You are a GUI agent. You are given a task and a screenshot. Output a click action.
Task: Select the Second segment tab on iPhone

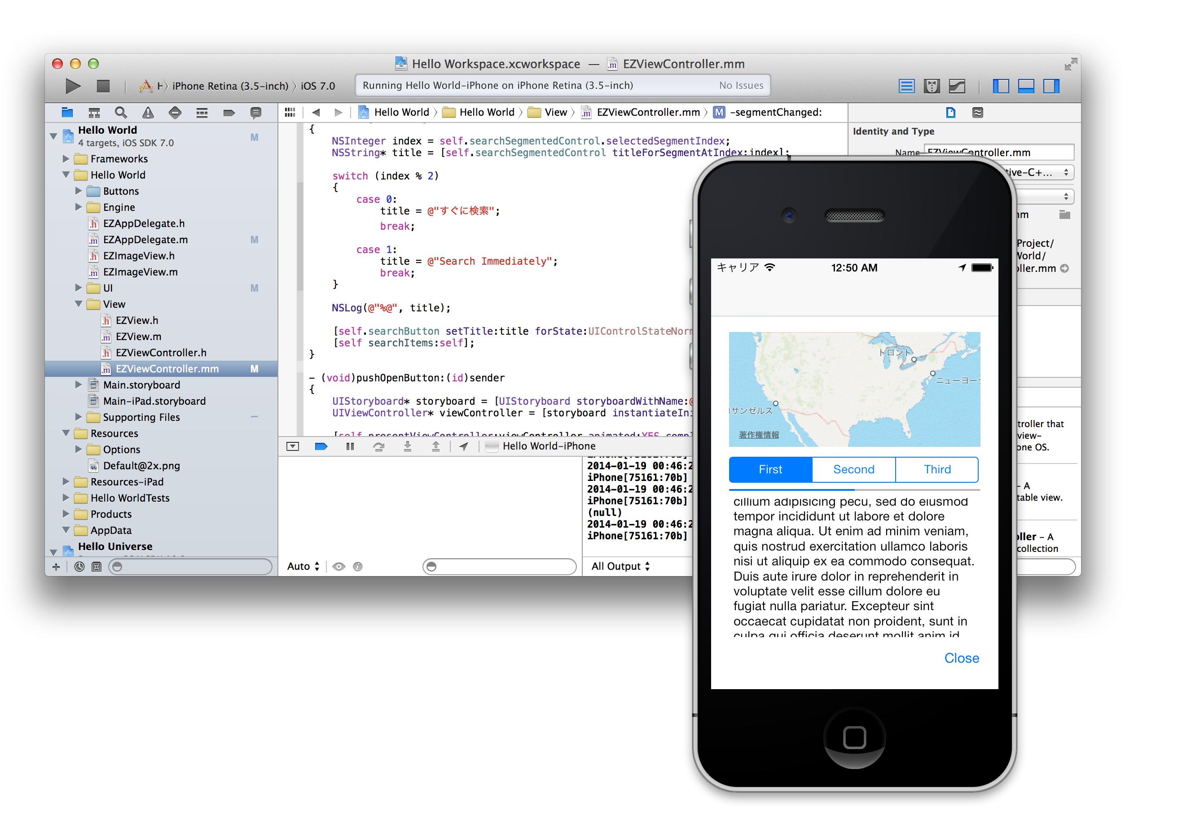point(852,469)
